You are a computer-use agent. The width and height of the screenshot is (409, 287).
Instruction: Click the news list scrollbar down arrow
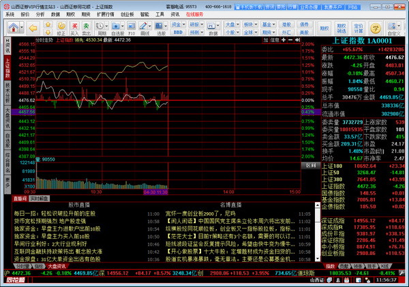[318, 258]
